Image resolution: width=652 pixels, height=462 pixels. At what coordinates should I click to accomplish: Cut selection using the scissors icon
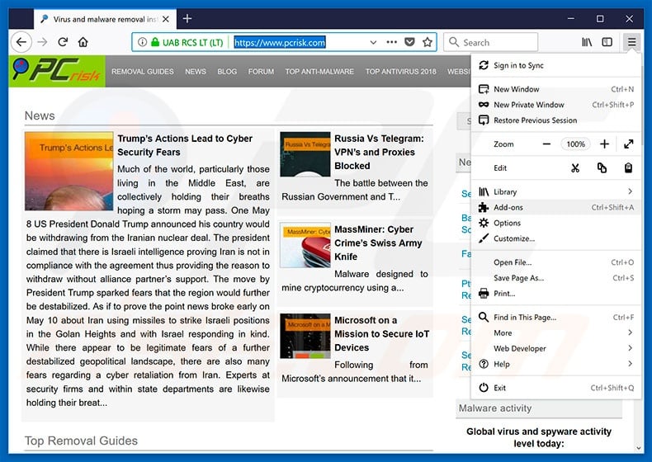(x=575, y=168)
